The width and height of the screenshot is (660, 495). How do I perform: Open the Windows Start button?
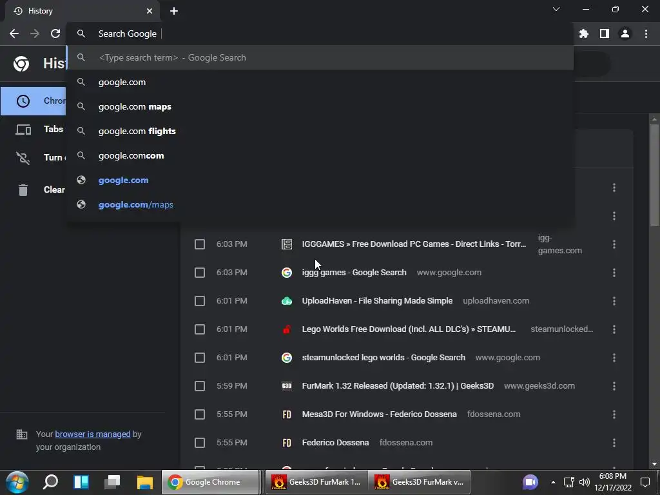[x=17, y=482]
